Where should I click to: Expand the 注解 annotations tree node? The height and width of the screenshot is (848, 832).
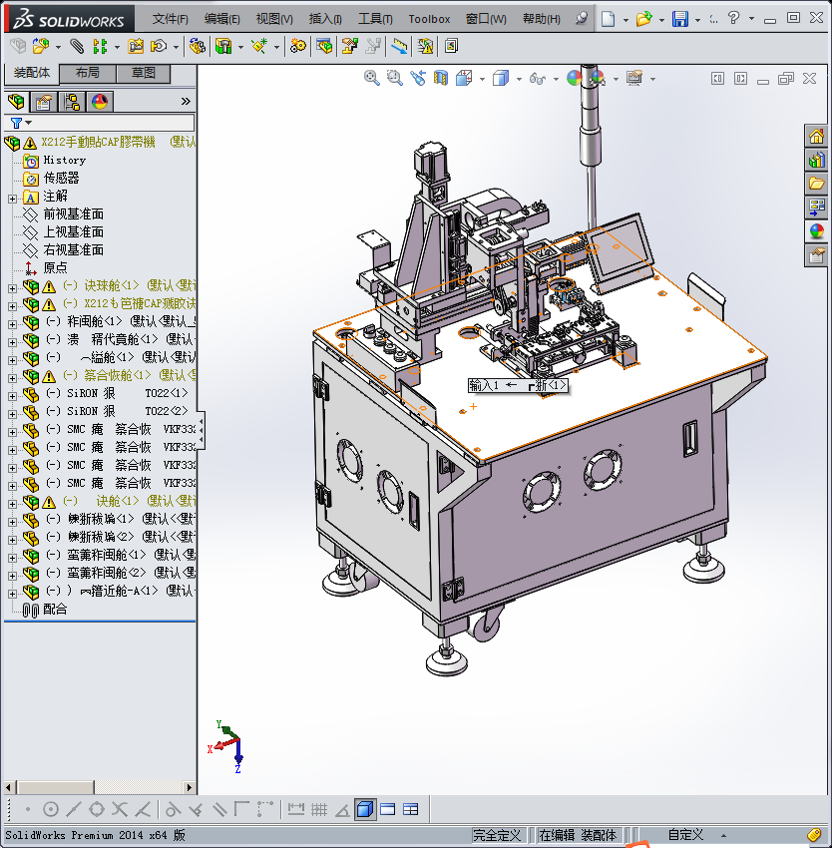pyautogui.click(x=12, y=197)
